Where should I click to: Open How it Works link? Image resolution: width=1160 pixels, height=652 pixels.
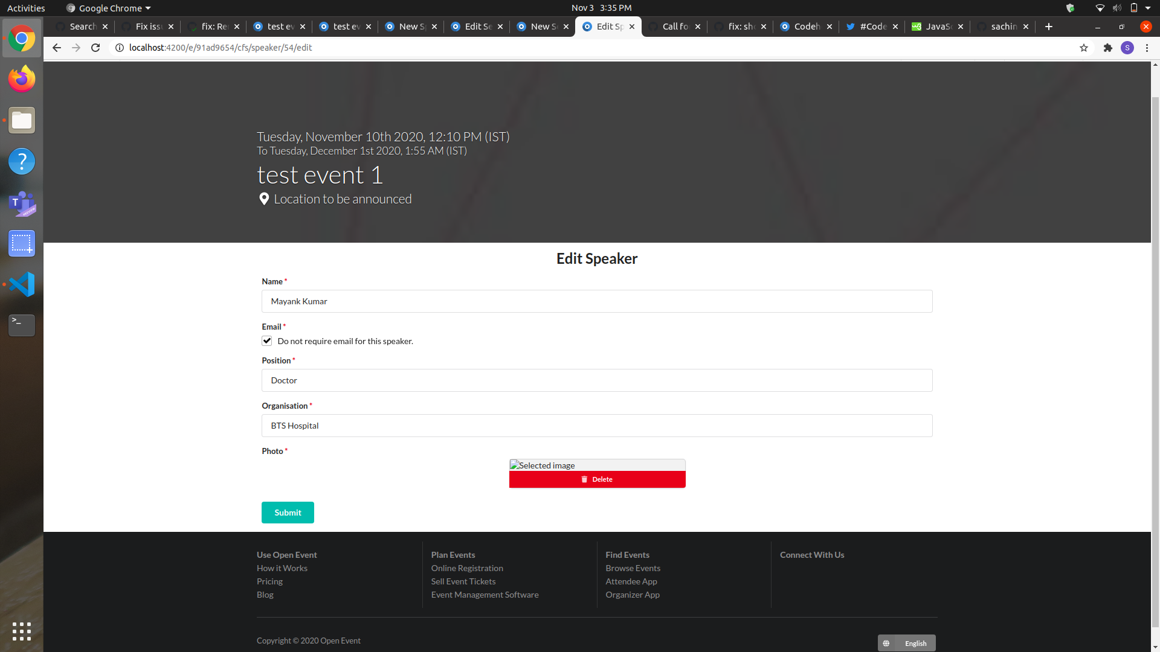click(x=282, y=568)
